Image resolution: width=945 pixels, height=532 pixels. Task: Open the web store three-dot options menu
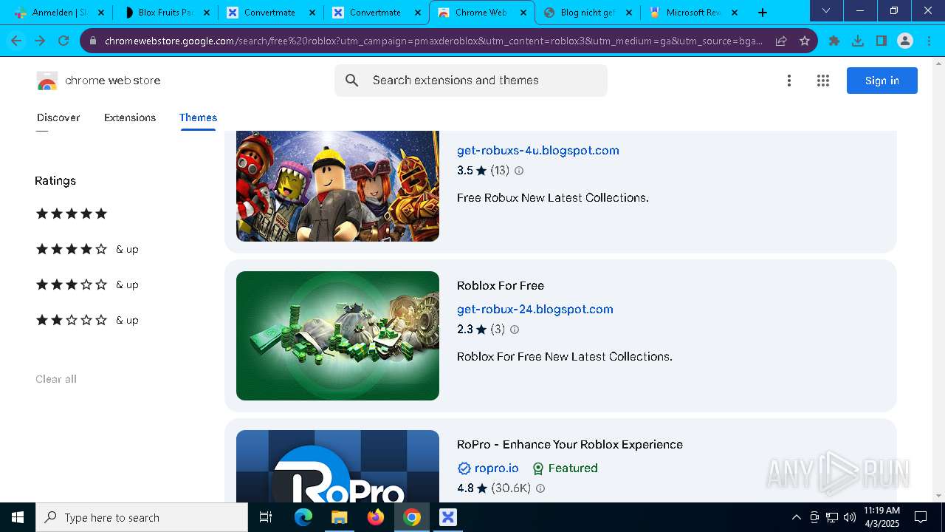coord(789,81)
